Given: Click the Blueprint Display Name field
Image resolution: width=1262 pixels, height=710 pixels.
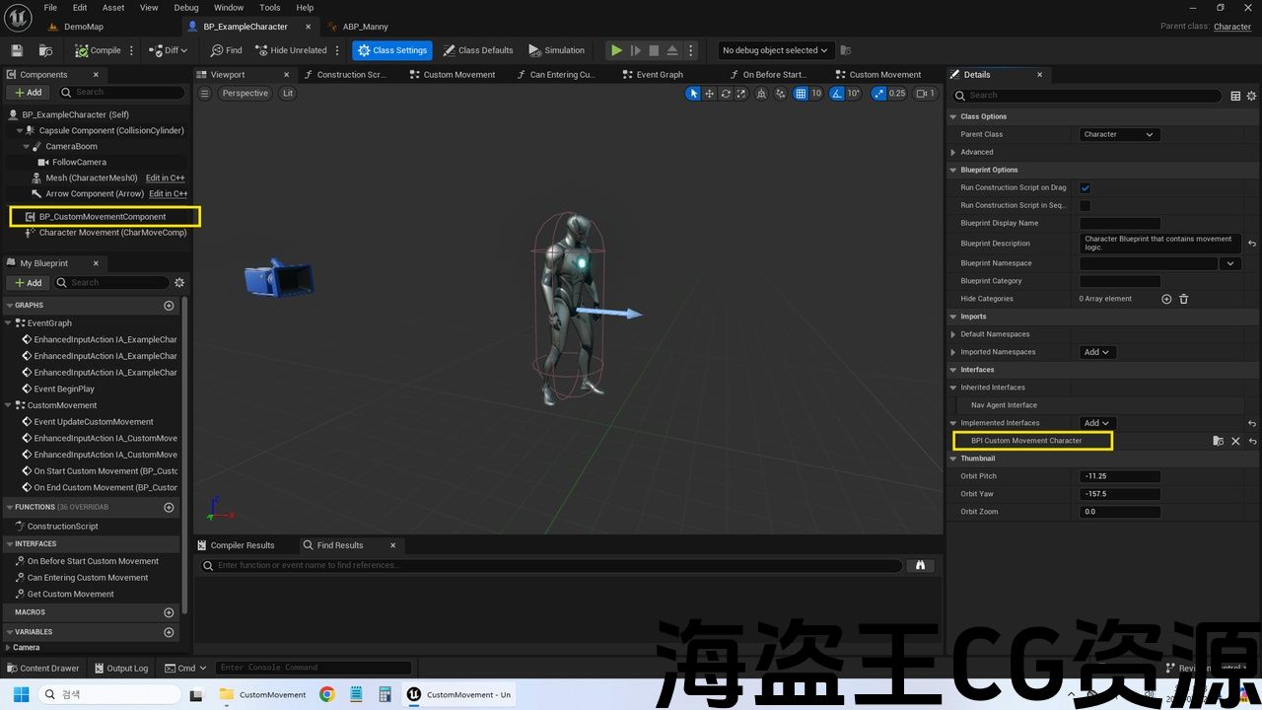Looking at the screenshot, I should click(x=1120, y=224).
